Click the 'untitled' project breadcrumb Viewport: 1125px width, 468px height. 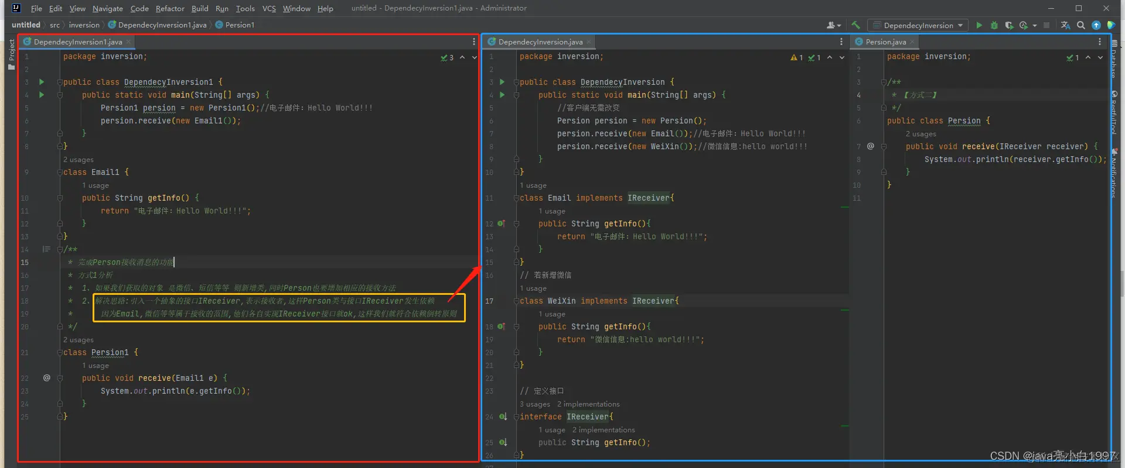tap(26, 25)
